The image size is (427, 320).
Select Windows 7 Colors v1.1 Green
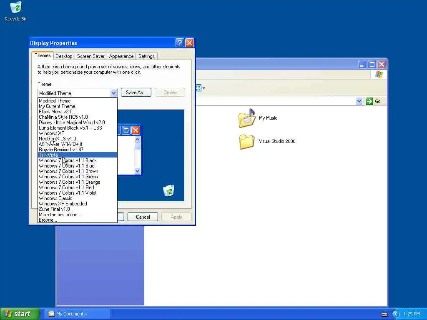[x=77, y=177]
